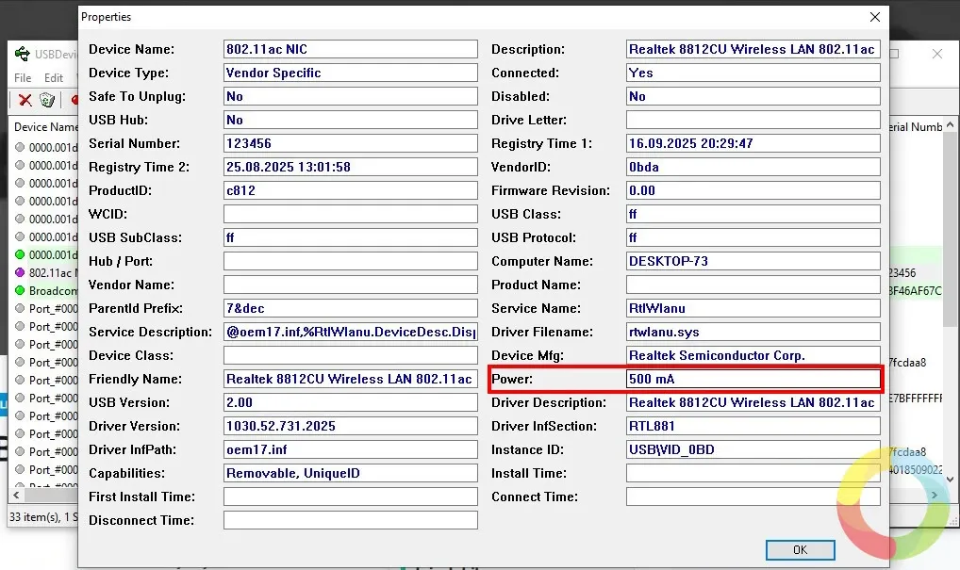Click the USB SubClass value field
This screenshot has width=960, height=570.
[x=350, y=237]
